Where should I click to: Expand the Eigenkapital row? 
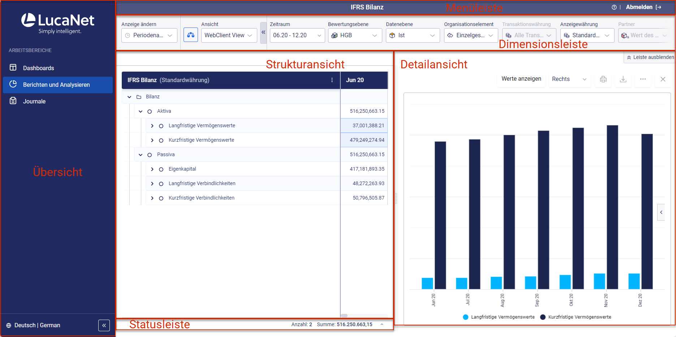coord(152,169)
